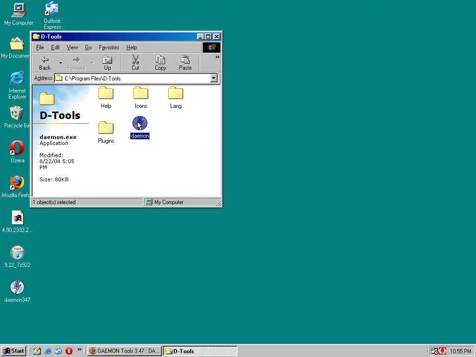Click the D-Tools heading in the info pane
This screenshot has height=357, width=476.
[60, 115]
